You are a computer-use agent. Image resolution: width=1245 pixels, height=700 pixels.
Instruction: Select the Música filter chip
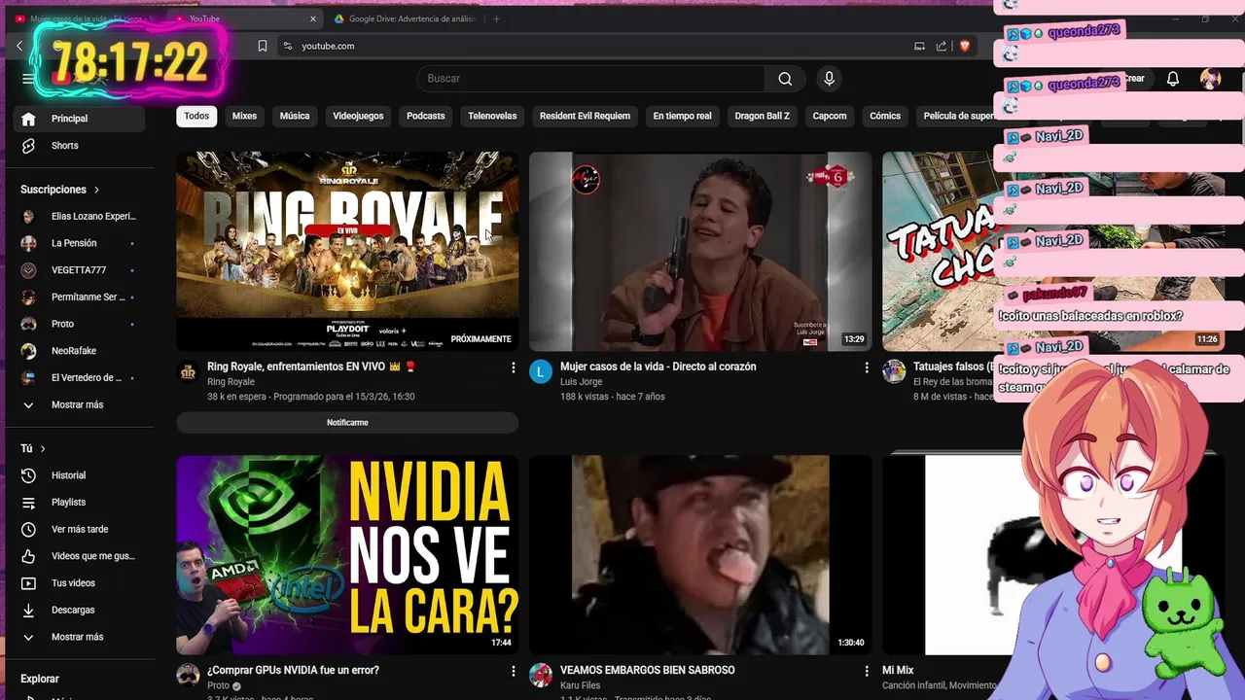click(295, 116)
